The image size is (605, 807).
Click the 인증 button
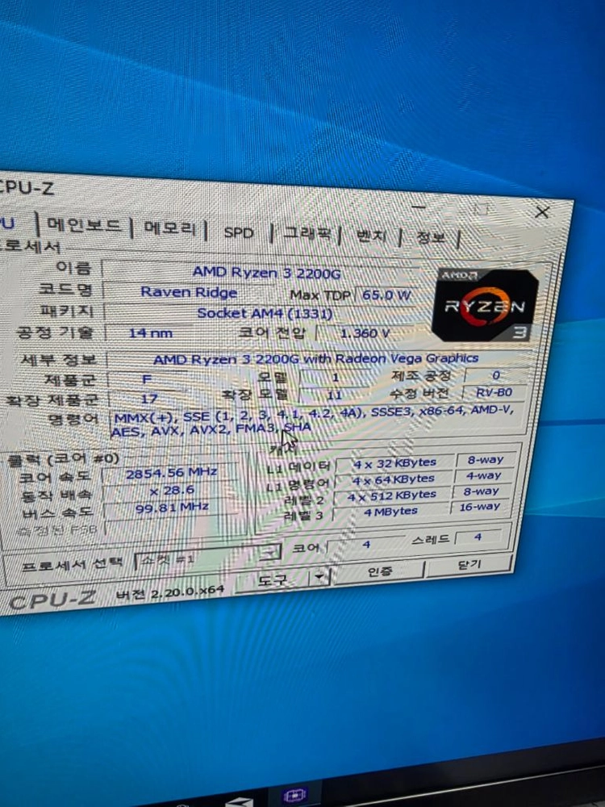click(x=380, y=571)
